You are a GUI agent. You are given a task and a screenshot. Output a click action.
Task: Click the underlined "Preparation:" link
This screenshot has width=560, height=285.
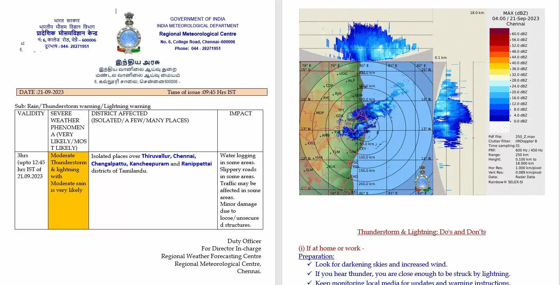316,256
